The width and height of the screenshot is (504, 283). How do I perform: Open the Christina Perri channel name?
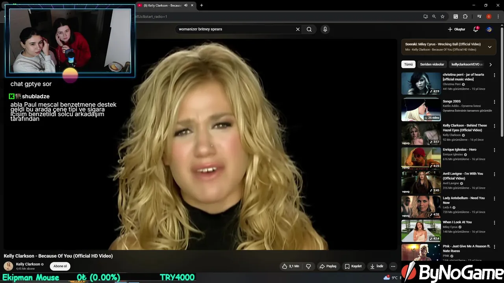tap(452, 84)
